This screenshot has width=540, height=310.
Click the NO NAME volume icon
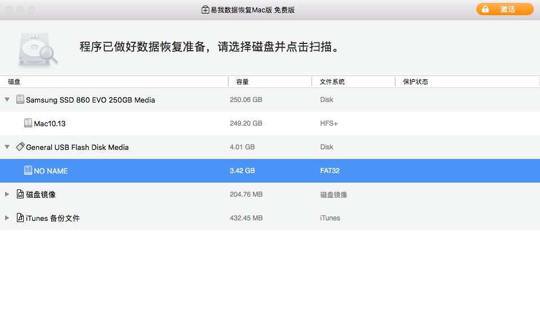click(x=28, y=170)
